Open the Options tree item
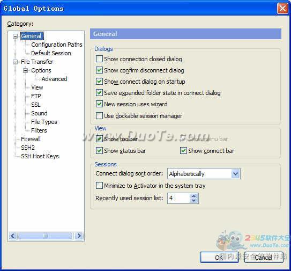Screen dimensions: 291x271 (41, 70)
